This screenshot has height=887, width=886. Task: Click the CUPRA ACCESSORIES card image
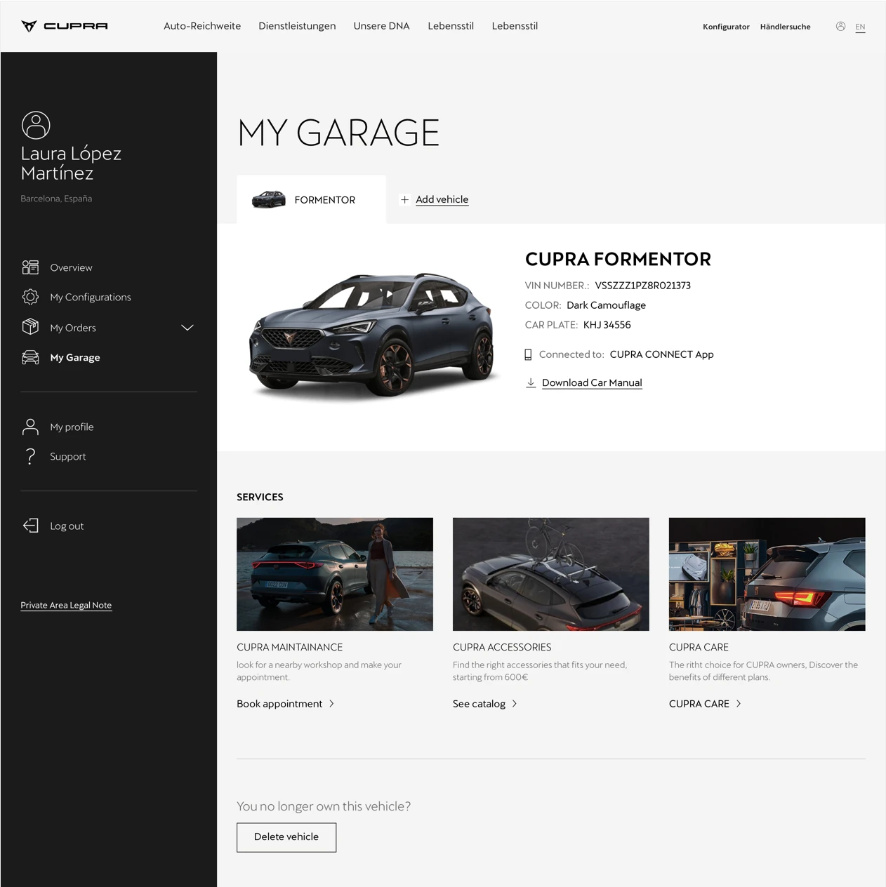point(551,574)
